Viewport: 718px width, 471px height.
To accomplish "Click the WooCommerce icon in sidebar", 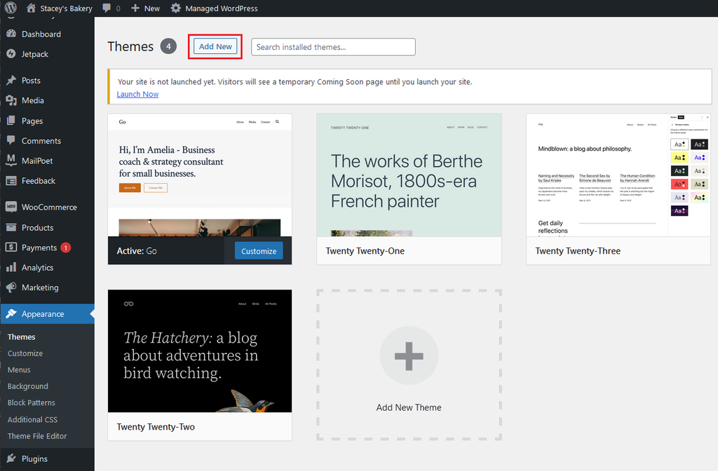I will click(x=11, y=207).
